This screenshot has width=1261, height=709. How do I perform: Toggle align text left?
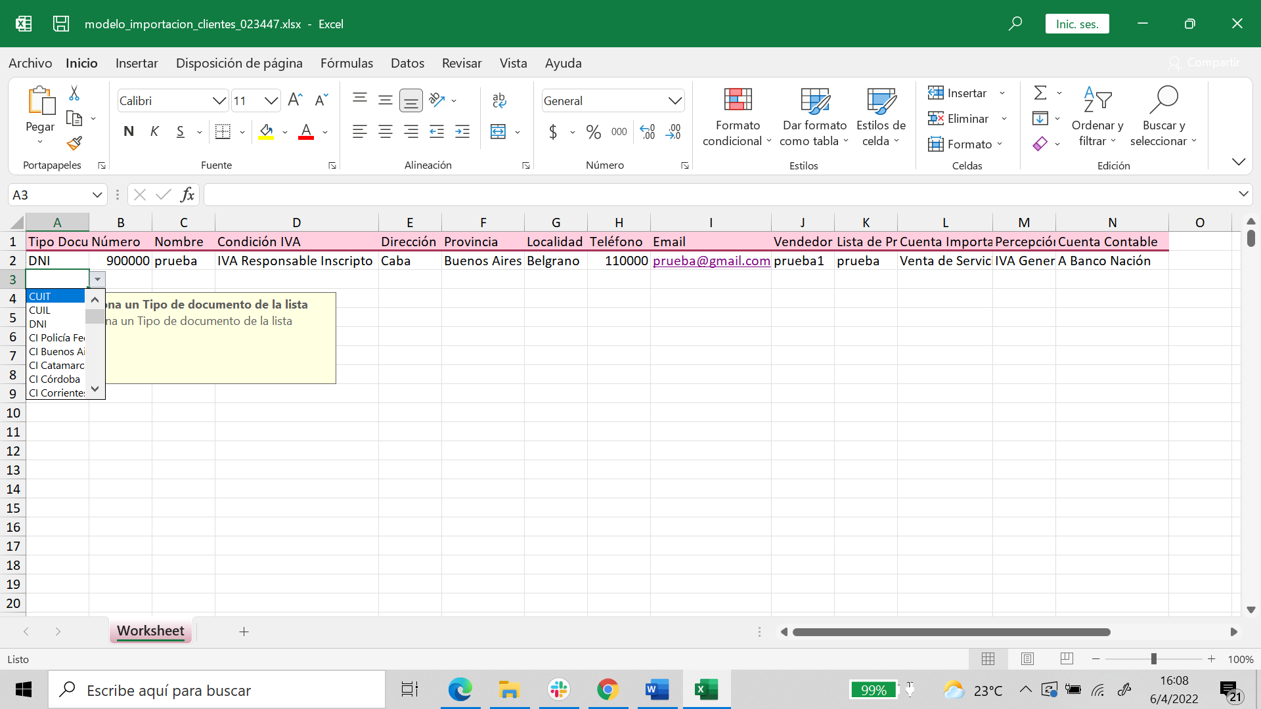[359, 131]
